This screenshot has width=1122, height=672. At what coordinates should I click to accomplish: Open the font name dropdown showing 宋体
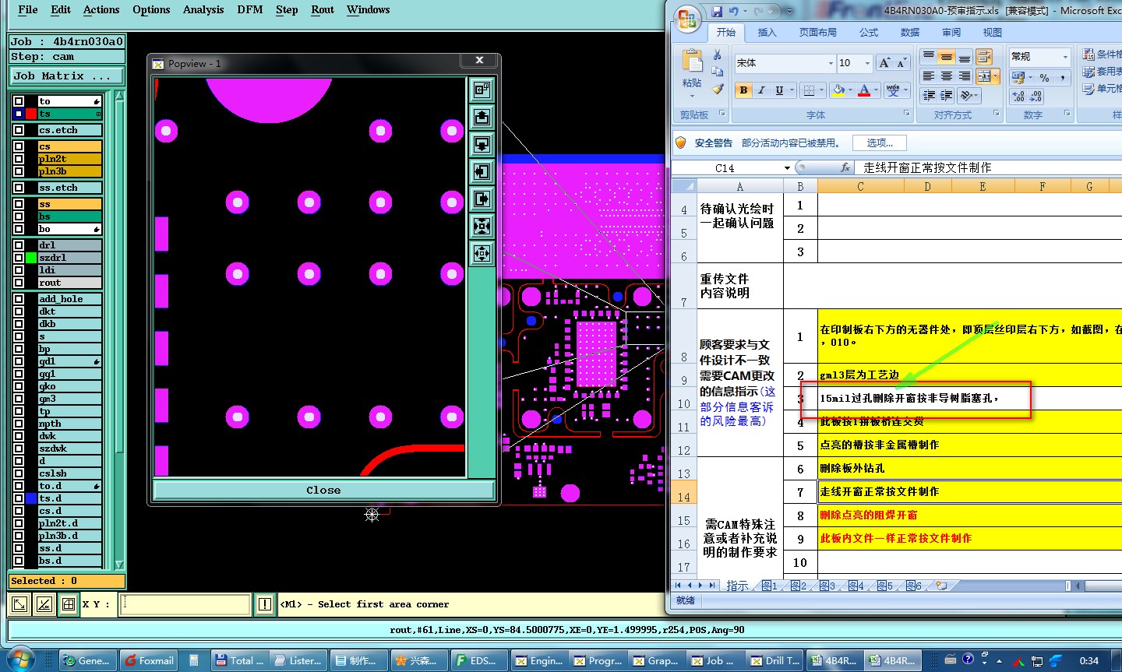point(831,63)
